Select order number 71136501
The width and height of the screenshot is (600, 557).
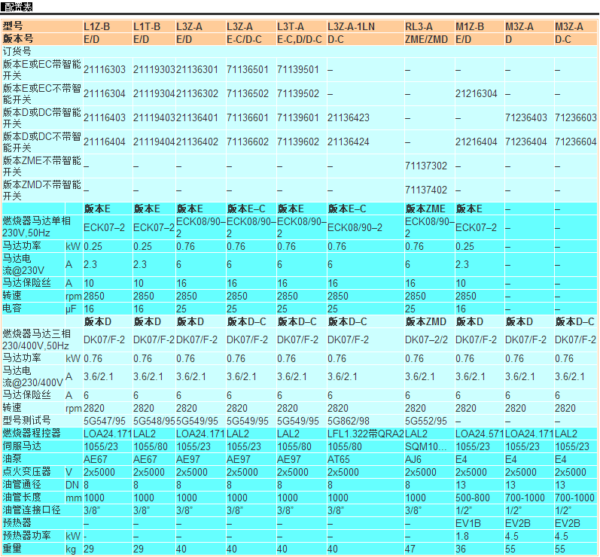(248, 69)
